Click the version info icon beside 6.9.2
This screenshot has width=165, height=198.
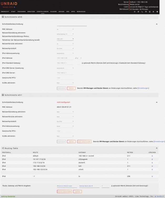[14, 7]
